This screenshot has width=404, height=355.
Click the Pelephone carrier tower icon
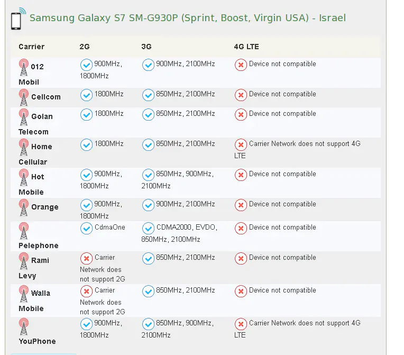tap(24, 231)
